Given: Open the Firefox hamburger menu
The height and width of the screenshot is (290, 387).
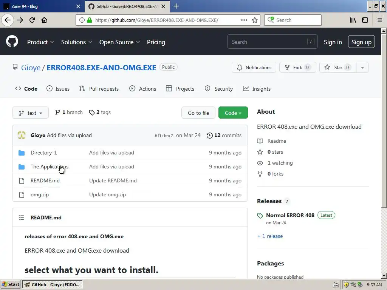Looking at the screenshot, I should click(379, 20).
